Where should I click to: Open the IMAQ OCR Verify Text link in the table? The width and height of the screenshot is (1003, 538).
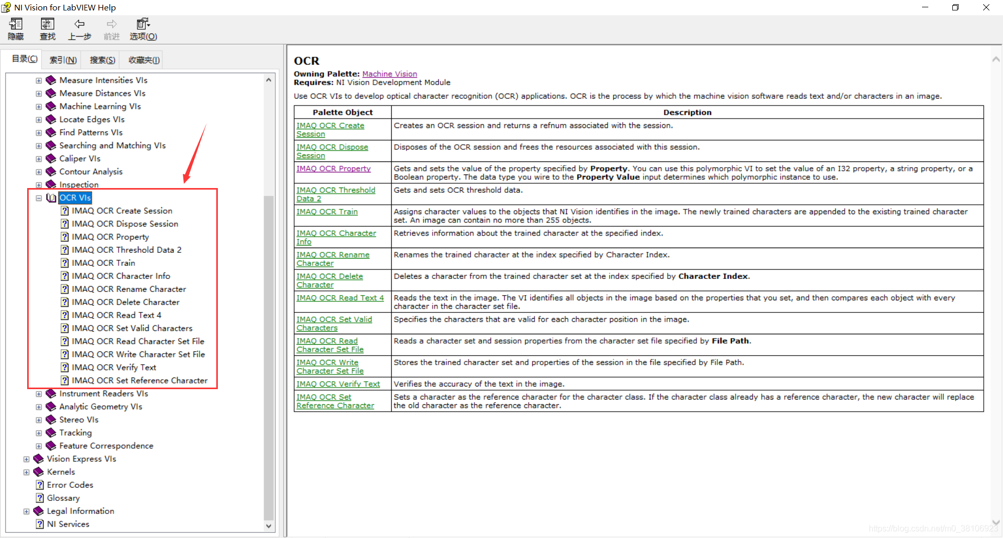click(x=338, y=384)
